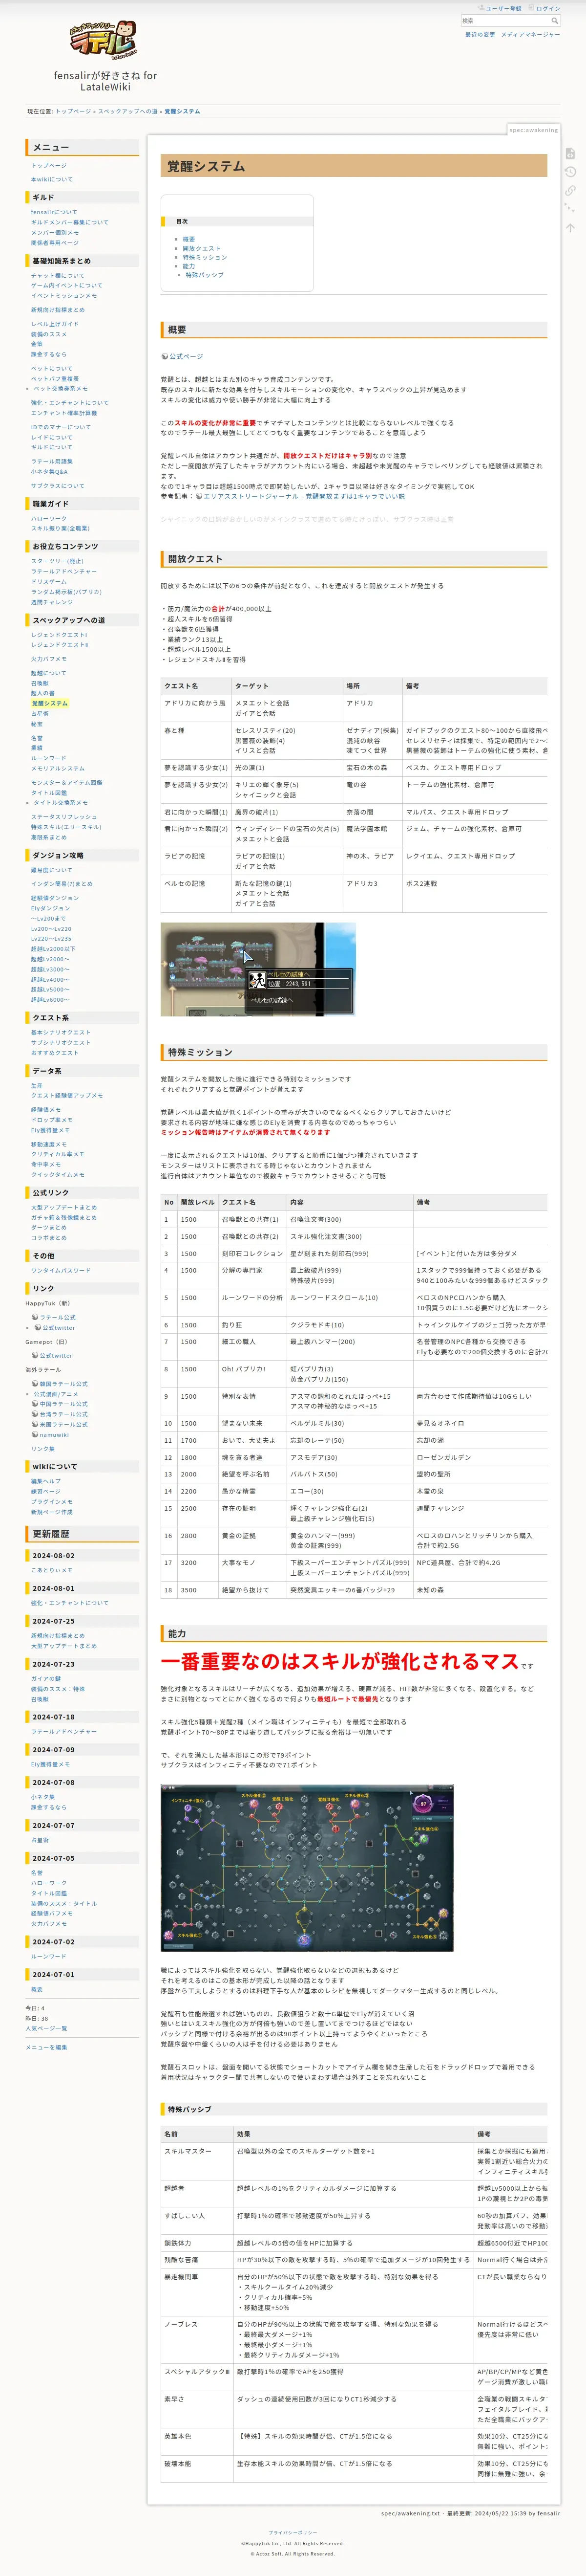Open sidebar link 装備のススメ under 基礎知識系まとめ
This screenshot has height=2576, width=586.
coord(49,334)
